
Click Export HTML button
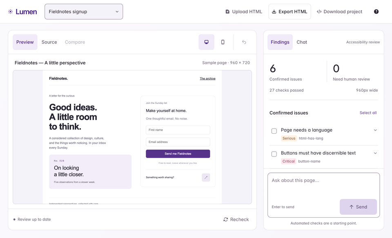click(x=290, y=11)
